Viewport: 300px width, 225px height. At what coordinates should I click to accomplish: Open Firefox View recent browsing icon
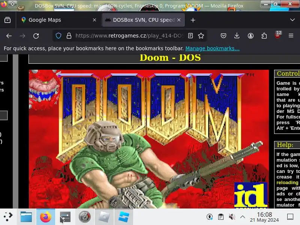point(7,20)
